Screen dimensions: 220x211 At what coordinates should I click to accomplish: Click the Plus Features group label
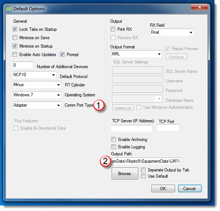pos(26,121)
